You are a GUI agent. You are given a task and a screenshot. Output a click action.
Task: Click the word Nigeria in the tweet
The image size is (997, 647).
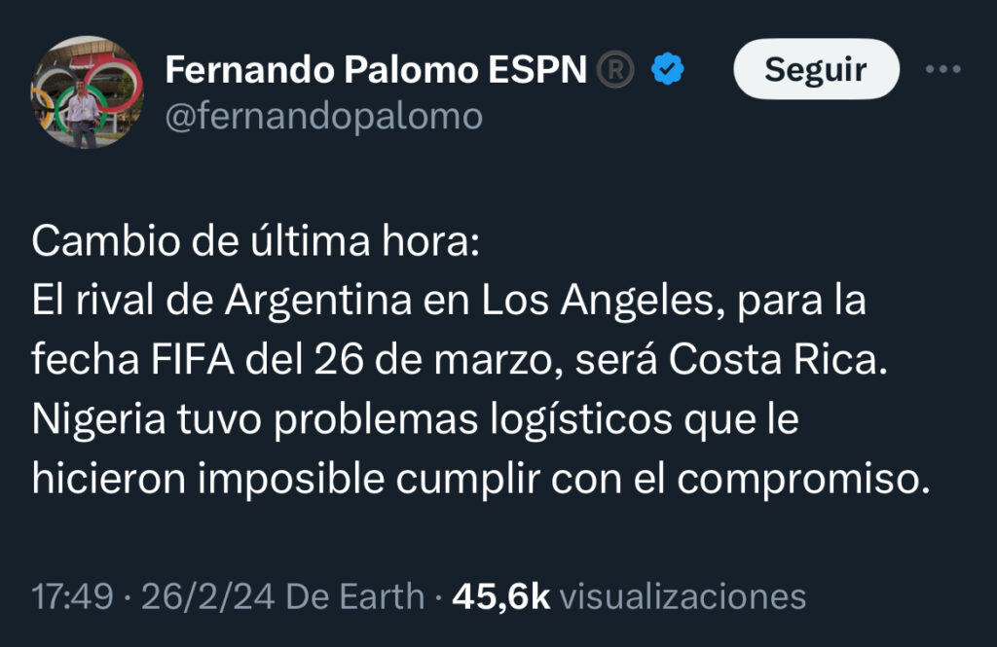95,419
